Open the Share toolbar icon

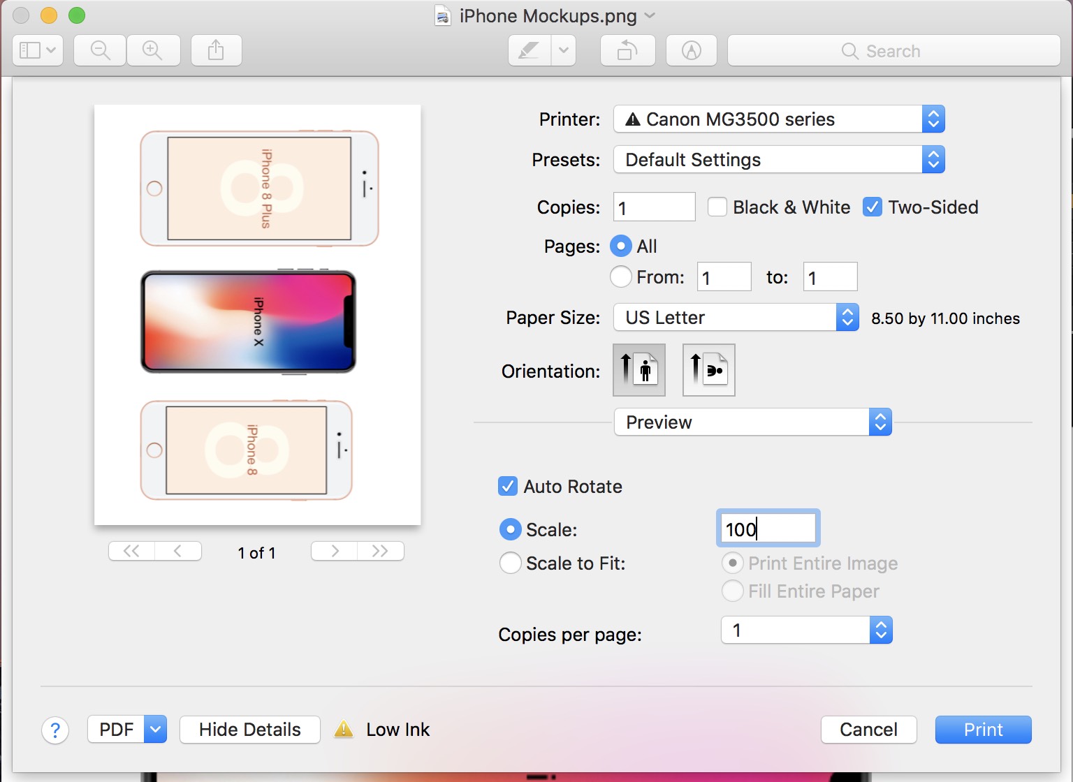216,50
